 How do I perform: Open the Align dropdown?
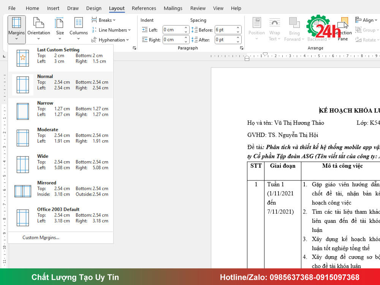pos(366,20)
